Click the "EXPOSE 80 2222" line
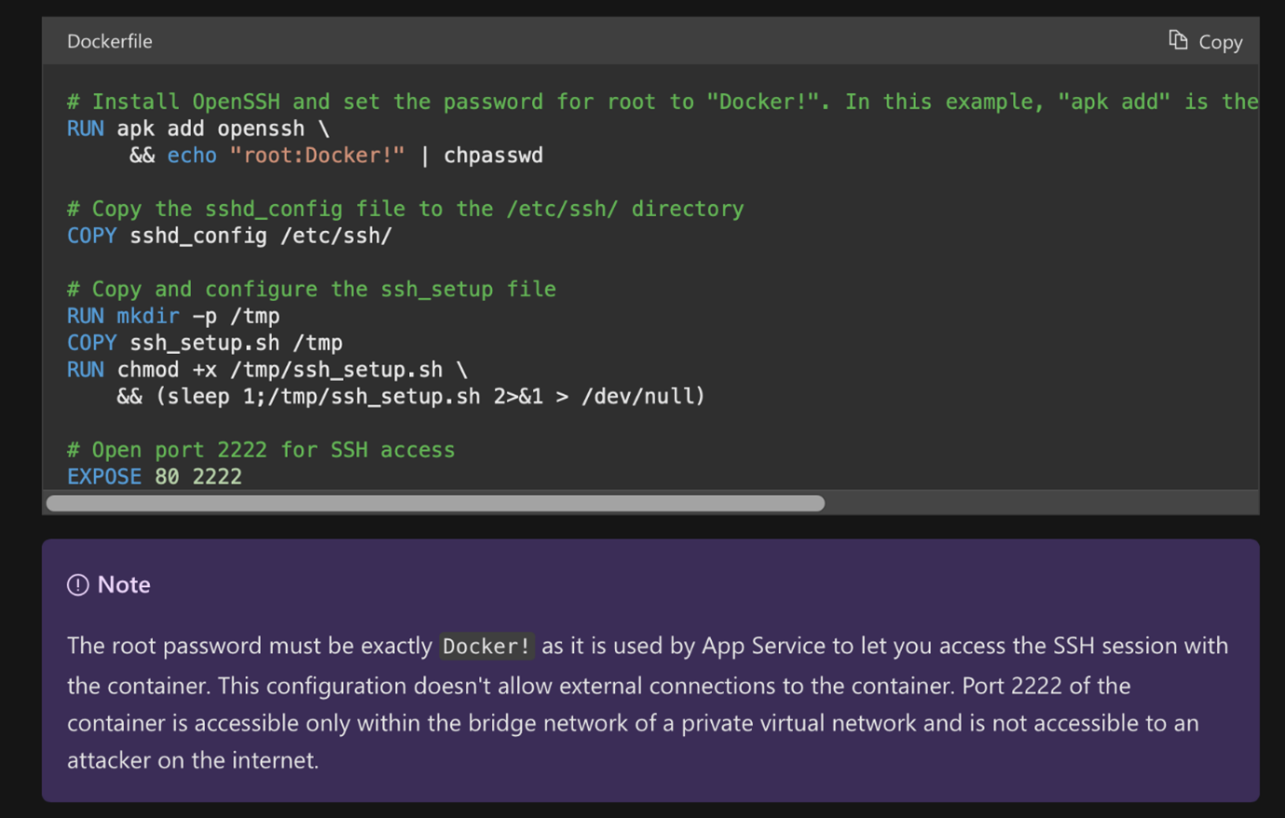The width and height of the screenshot is (1285, 818). 155,476
